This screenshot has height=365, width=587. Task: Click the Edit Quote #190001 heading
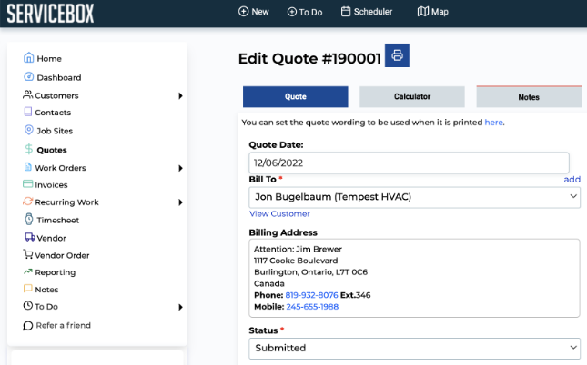(309, 58)
